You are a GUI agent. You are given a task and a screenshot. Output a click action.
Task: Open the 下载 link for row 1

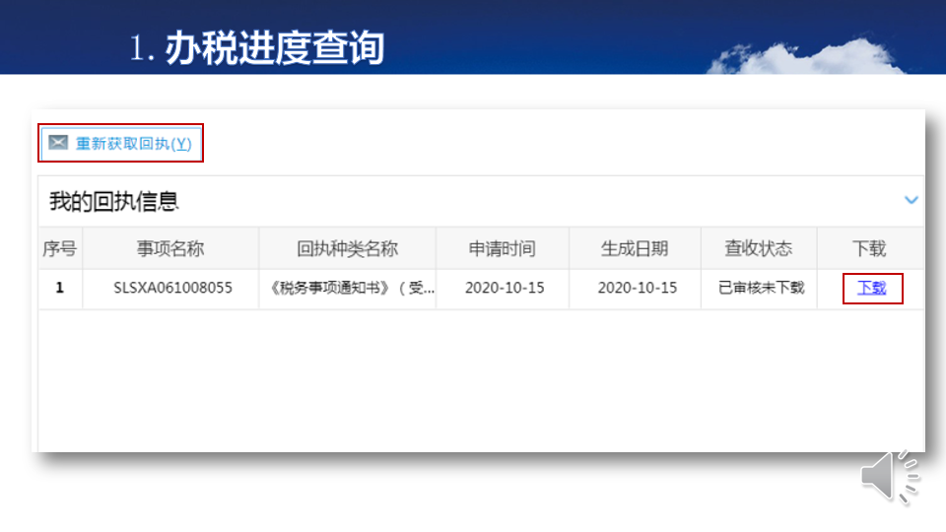872,288
